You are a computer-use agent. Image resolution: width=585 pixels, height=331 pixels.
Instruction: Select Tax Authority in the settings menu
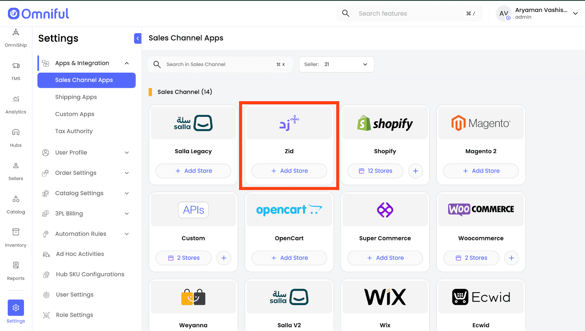tap(74, 131)
